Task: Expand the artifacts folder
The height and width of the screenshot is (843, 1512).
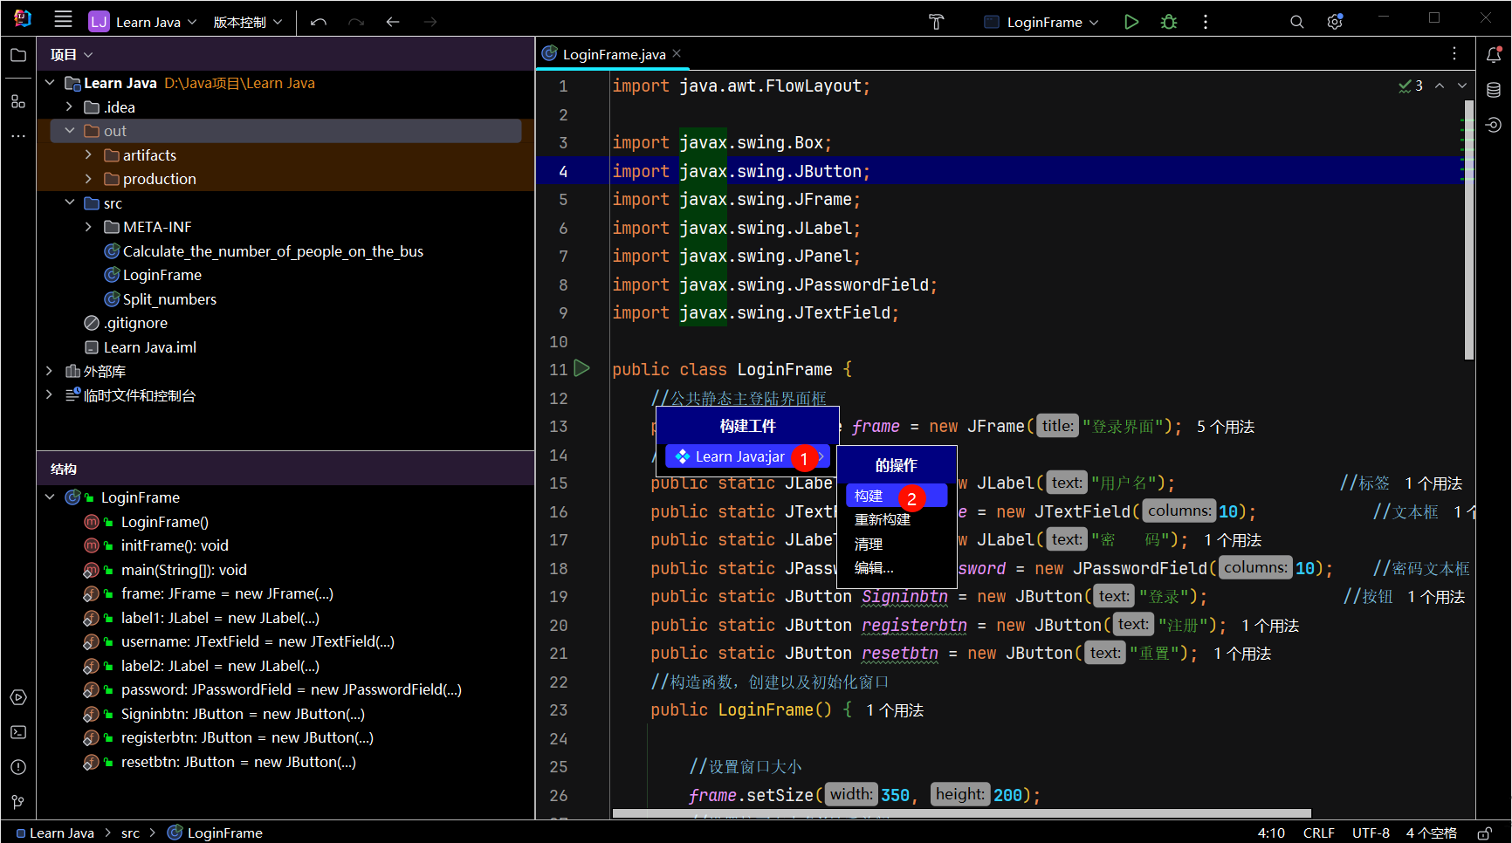Action: (88, 154)
